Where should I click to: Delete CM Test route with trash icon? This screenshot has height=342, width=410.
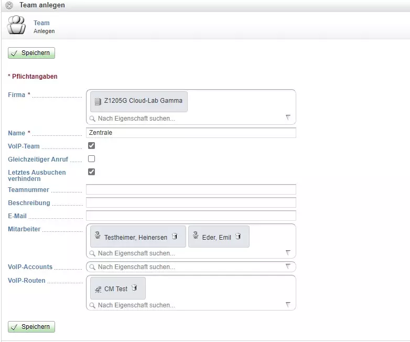pos(134,287)
